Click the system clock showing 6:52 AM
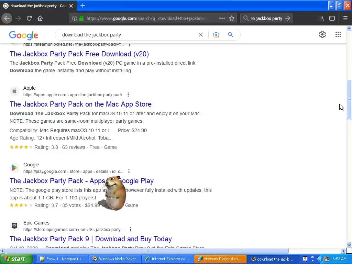Viewport: 352px width, 264px height. tap(339, 259)
